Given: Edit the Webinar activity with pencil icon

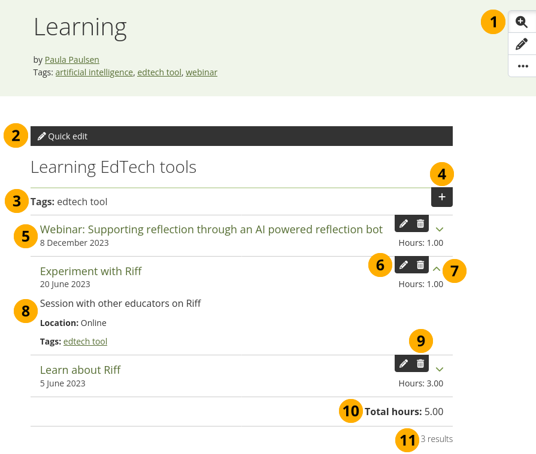Looking at the screenshot, I should [x=404, y=224].
